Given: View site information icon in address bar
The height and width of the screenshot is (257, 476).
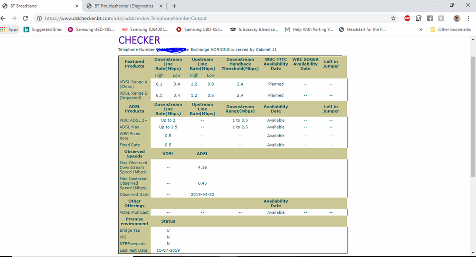Looking at the screenshot, I should pyautogui.click(x=39, y=18).
